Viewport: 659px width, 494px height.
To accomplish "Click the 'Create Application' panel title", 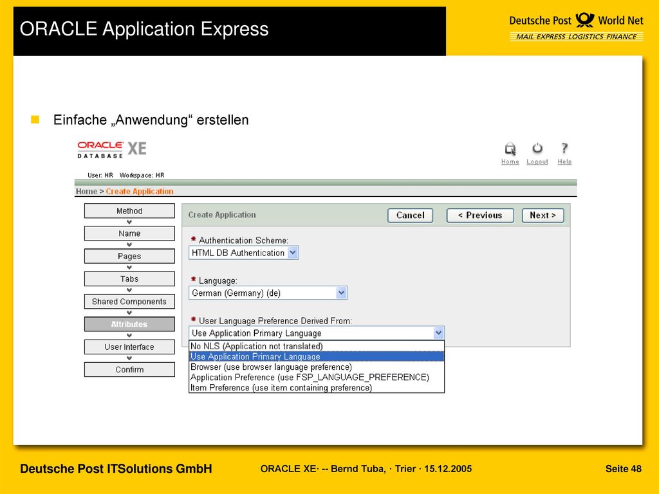I will click(x=222, y=215).
